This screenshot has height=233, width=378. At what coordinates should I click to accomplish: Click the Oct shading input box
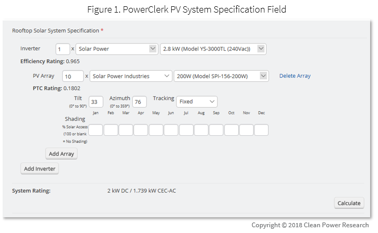tap(232, 130)
